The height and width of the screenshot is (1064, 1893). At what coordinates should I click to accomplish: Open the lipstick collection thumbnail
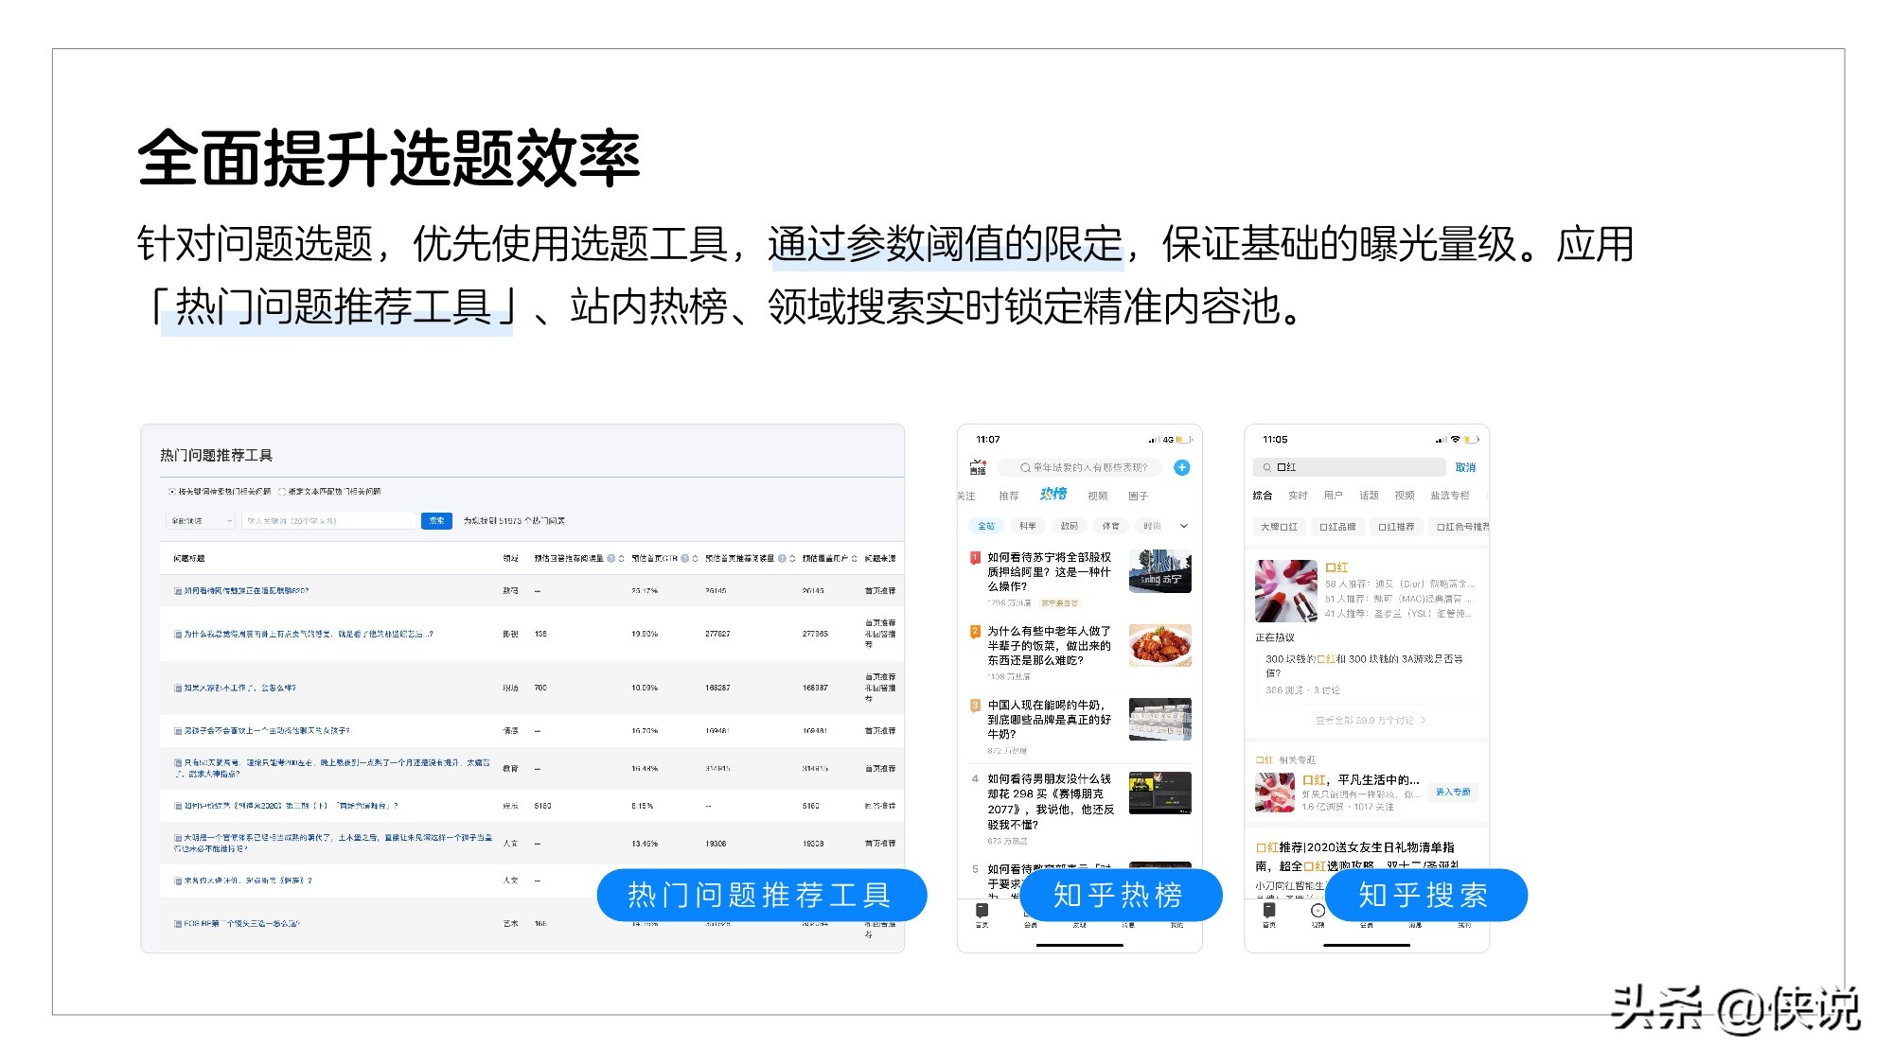[1285, 591]
